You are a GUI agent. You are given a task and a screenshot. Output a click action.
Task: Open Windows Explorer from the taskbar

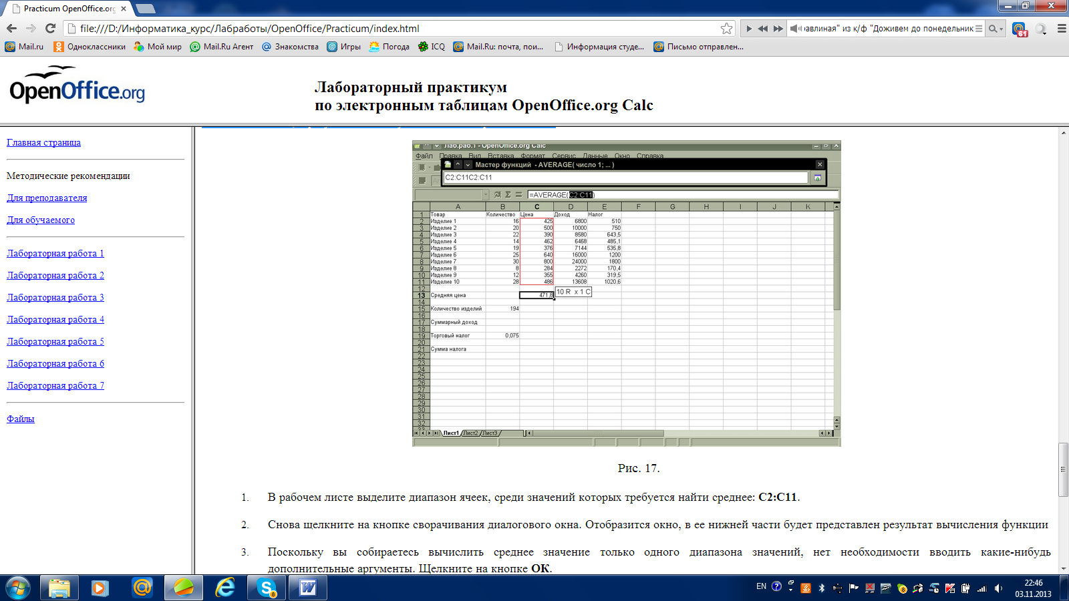pyautogui.click(x=59, y=588)
